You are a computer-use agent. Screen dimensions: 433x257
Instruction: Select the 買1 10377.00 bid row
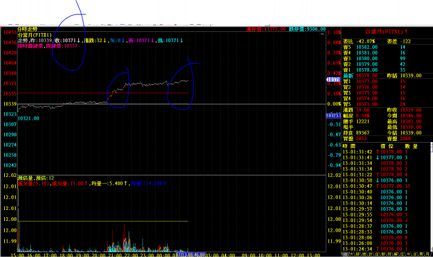tap(387, 81)
